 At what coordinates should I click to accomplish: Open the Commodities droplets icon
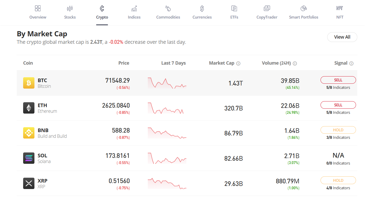coord(168,8)
